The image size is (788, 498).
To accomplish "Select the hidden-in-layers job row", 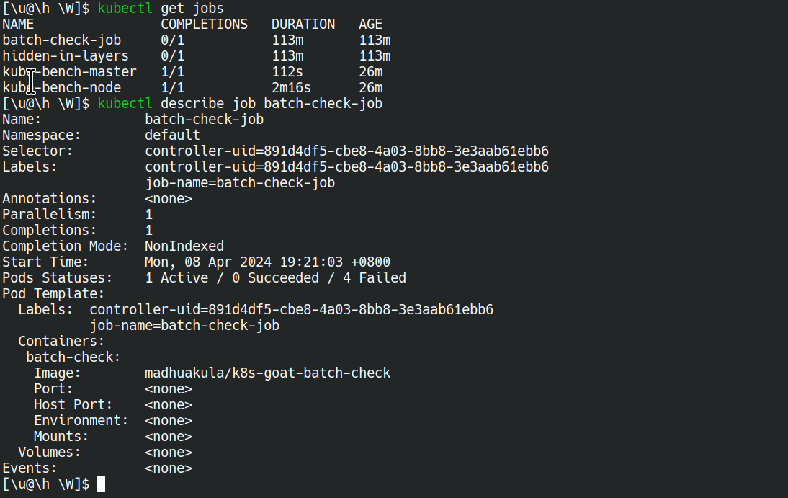I will [x=197, y=55].
